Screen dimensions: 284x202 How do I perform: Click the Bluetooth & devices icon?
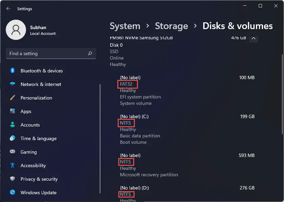pos(13,70)
